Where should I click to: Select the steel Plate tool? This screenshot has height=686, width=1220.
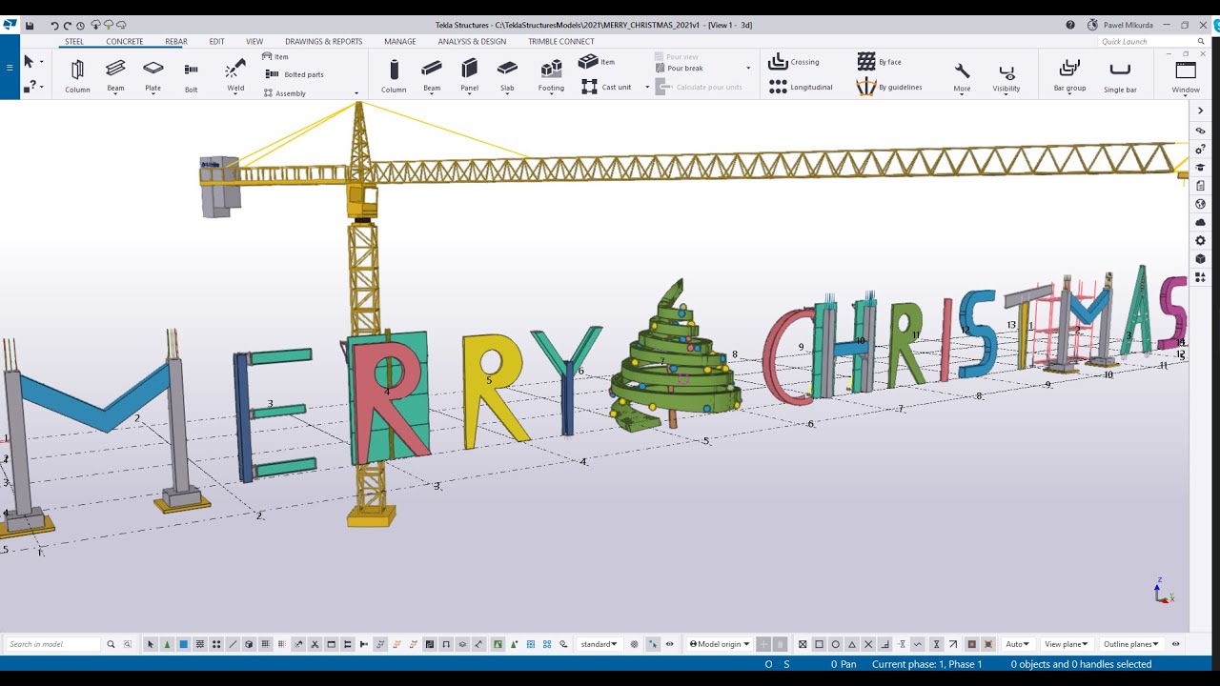(152, 76)
